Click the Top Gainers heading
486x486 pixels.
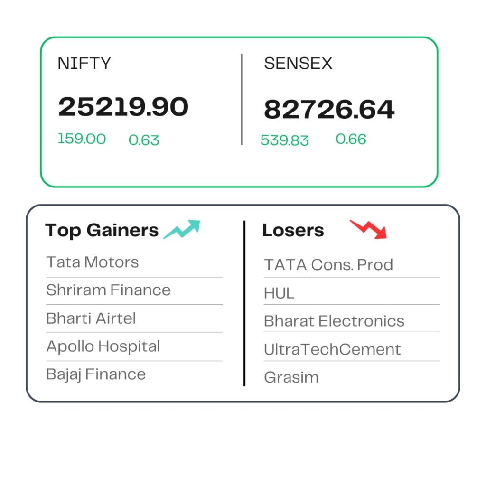(102, 230)
